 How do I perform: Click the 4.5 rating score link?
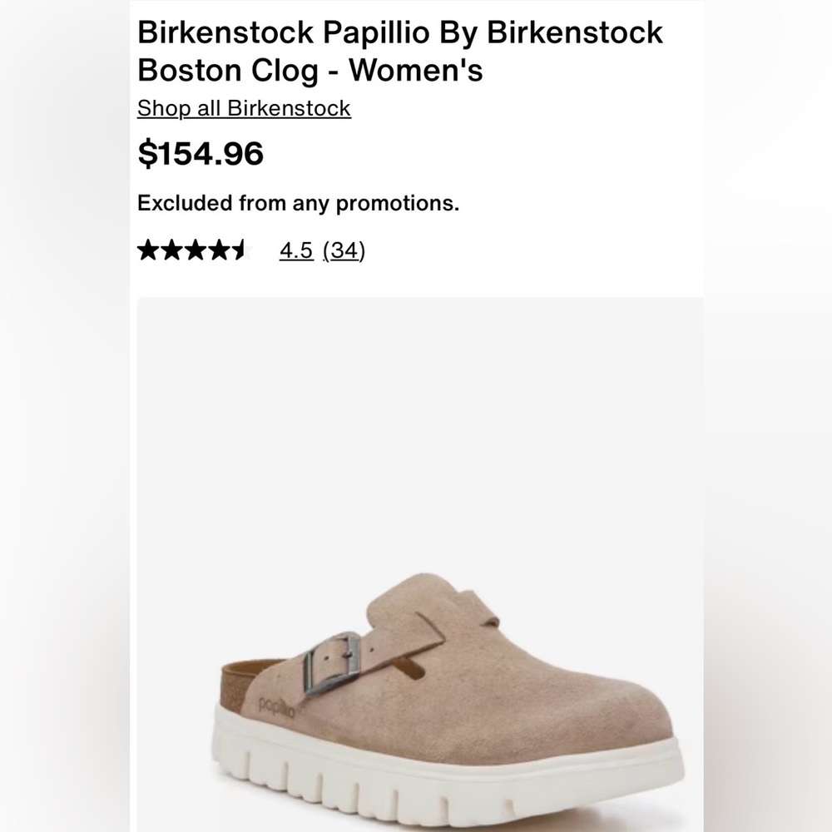pos(296,250)
